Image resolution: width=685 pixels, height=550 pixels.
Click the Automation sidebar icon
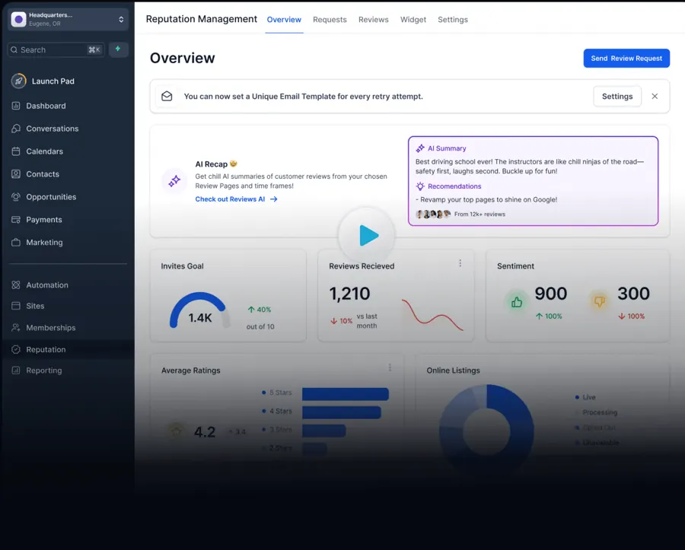(x=16, y=285)
